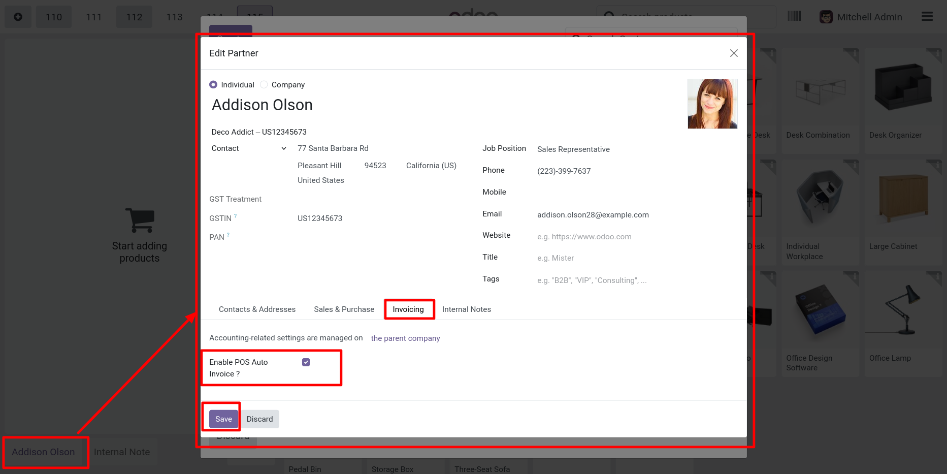This screenshot has height=474, width=947.
Task: Click the PAN help question mark
Action: point(228,235)
